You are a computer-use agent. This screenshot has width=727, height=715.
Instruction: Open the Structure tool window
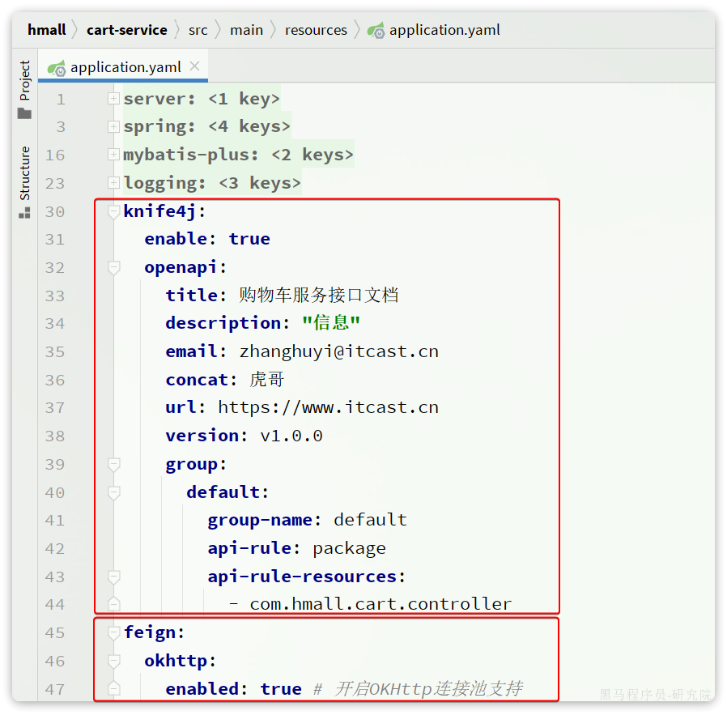pyautogui.click(x=24, y=181)
